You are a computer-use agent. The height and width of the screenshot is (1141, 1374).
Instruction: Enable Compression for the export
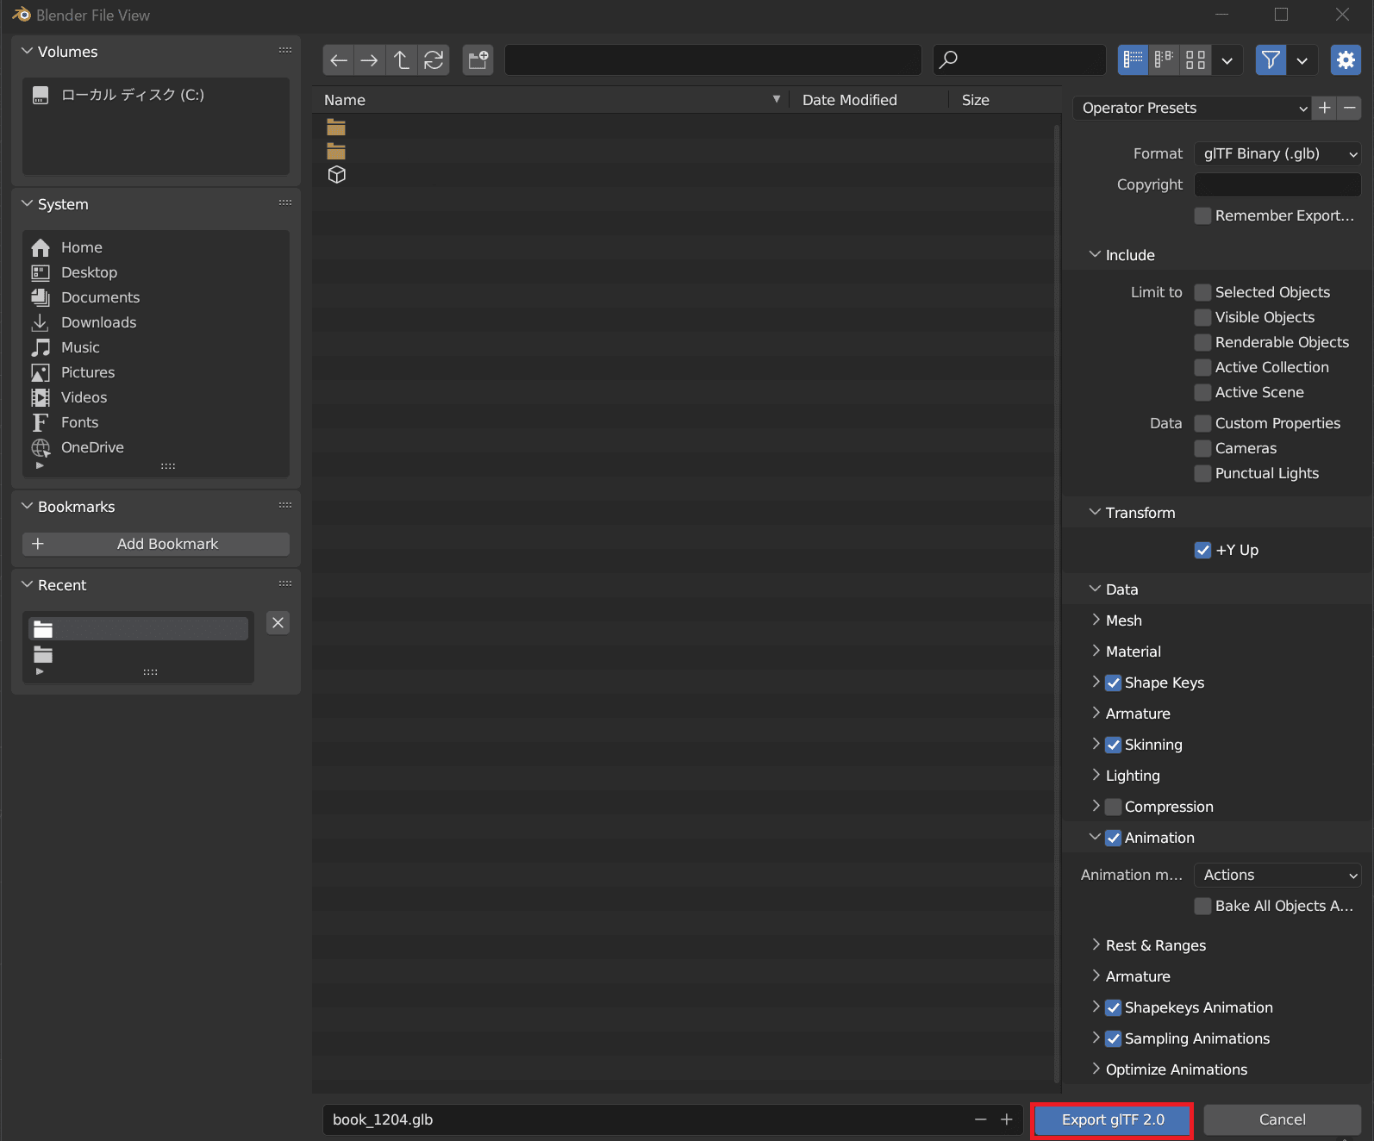coord(1113,807)
